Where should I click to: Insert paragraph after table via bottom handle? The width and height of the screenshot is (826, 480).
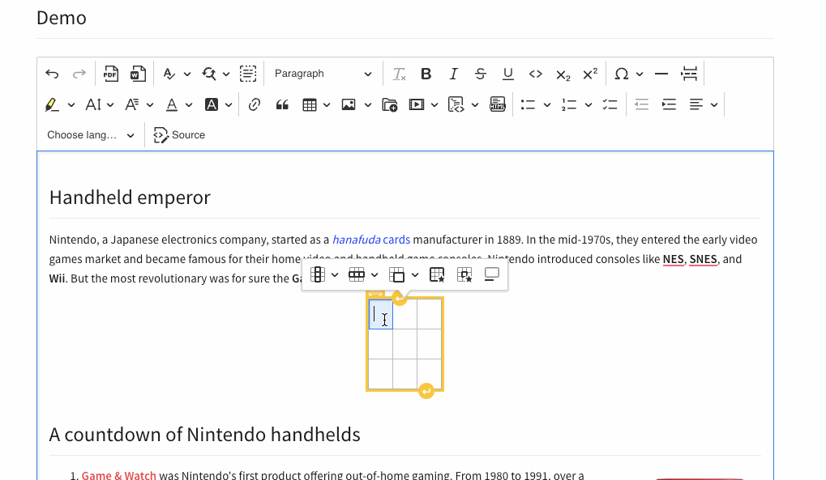coord(426,391)
